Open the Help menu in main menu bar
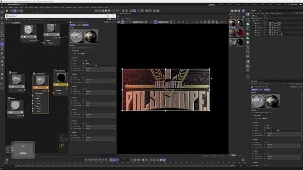The height and width of the screenshot is (170, 303). point(106,8)
